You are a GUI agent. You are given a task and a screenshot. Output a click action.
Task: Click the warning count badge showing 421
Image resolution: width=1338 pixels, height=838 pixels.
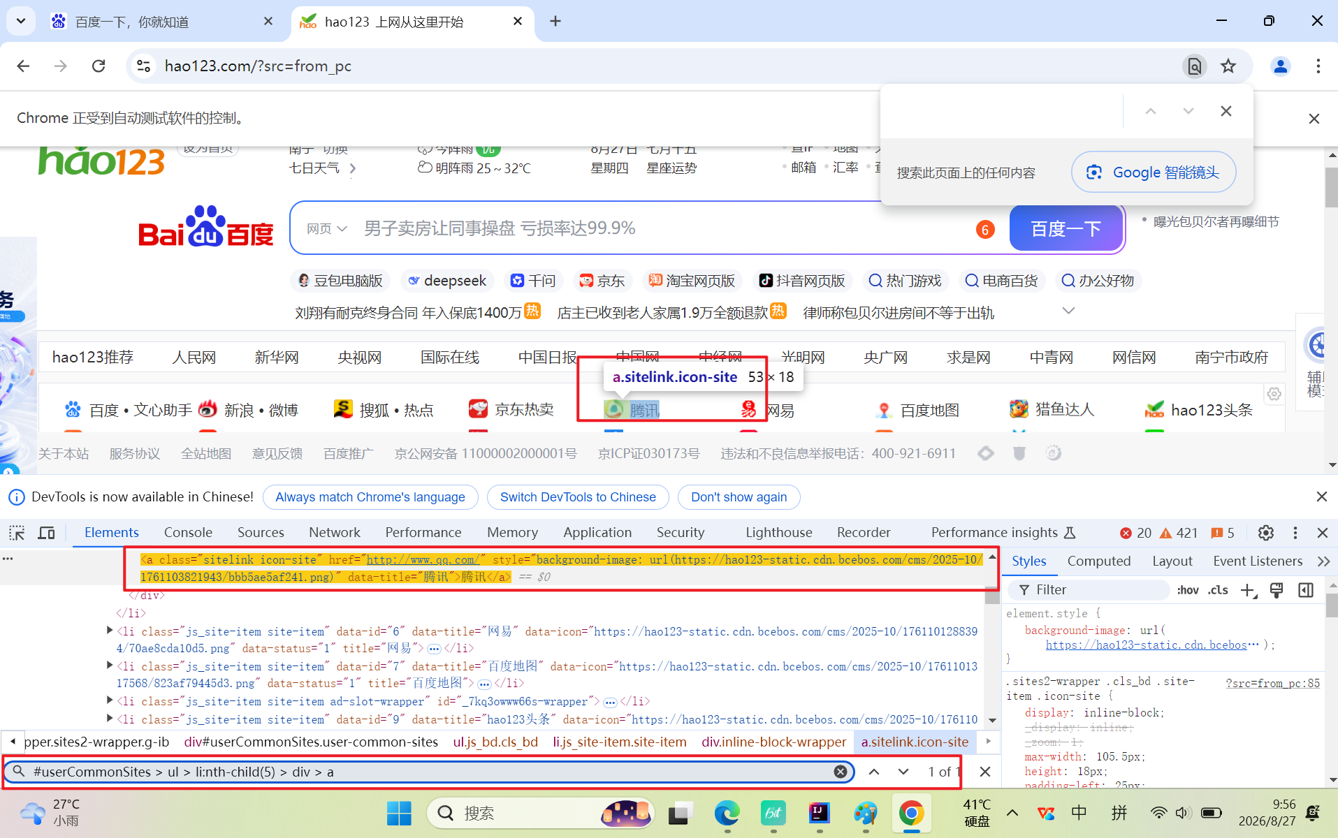[x=1179, y=533]
